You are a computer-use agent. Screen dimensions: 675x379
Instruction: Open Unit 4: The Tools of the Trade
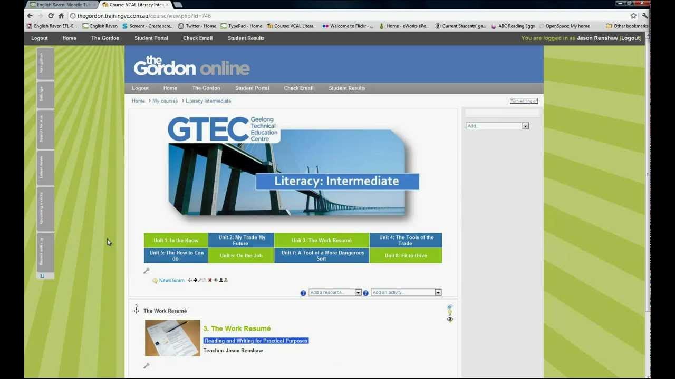(x=406, y=241)
